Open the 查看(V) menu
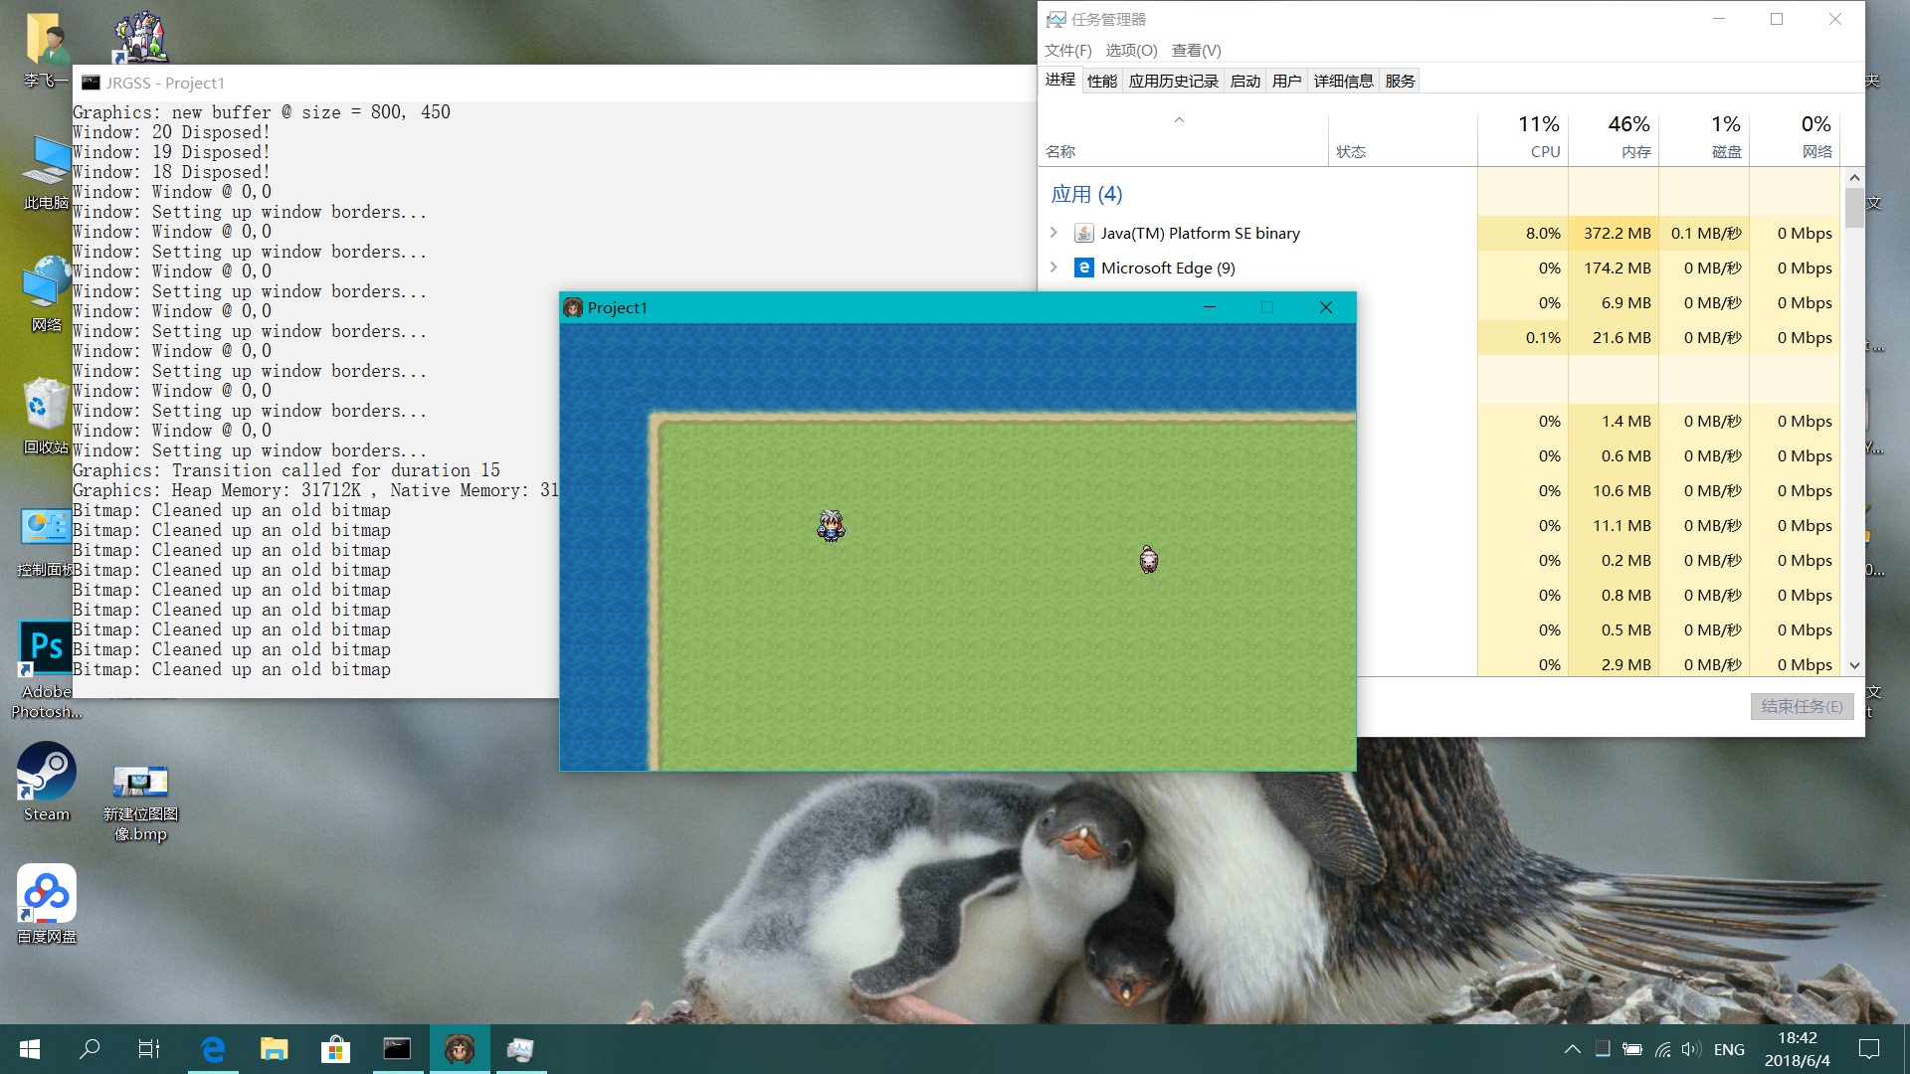The width and height of the screenshot is (1910, 1074). tap(1196, 51)
